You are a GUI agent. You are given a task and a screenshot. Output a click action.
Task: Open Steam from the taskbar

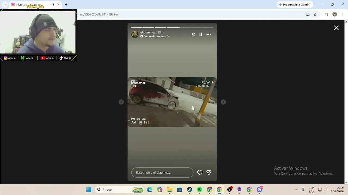(x=189, y=190)
